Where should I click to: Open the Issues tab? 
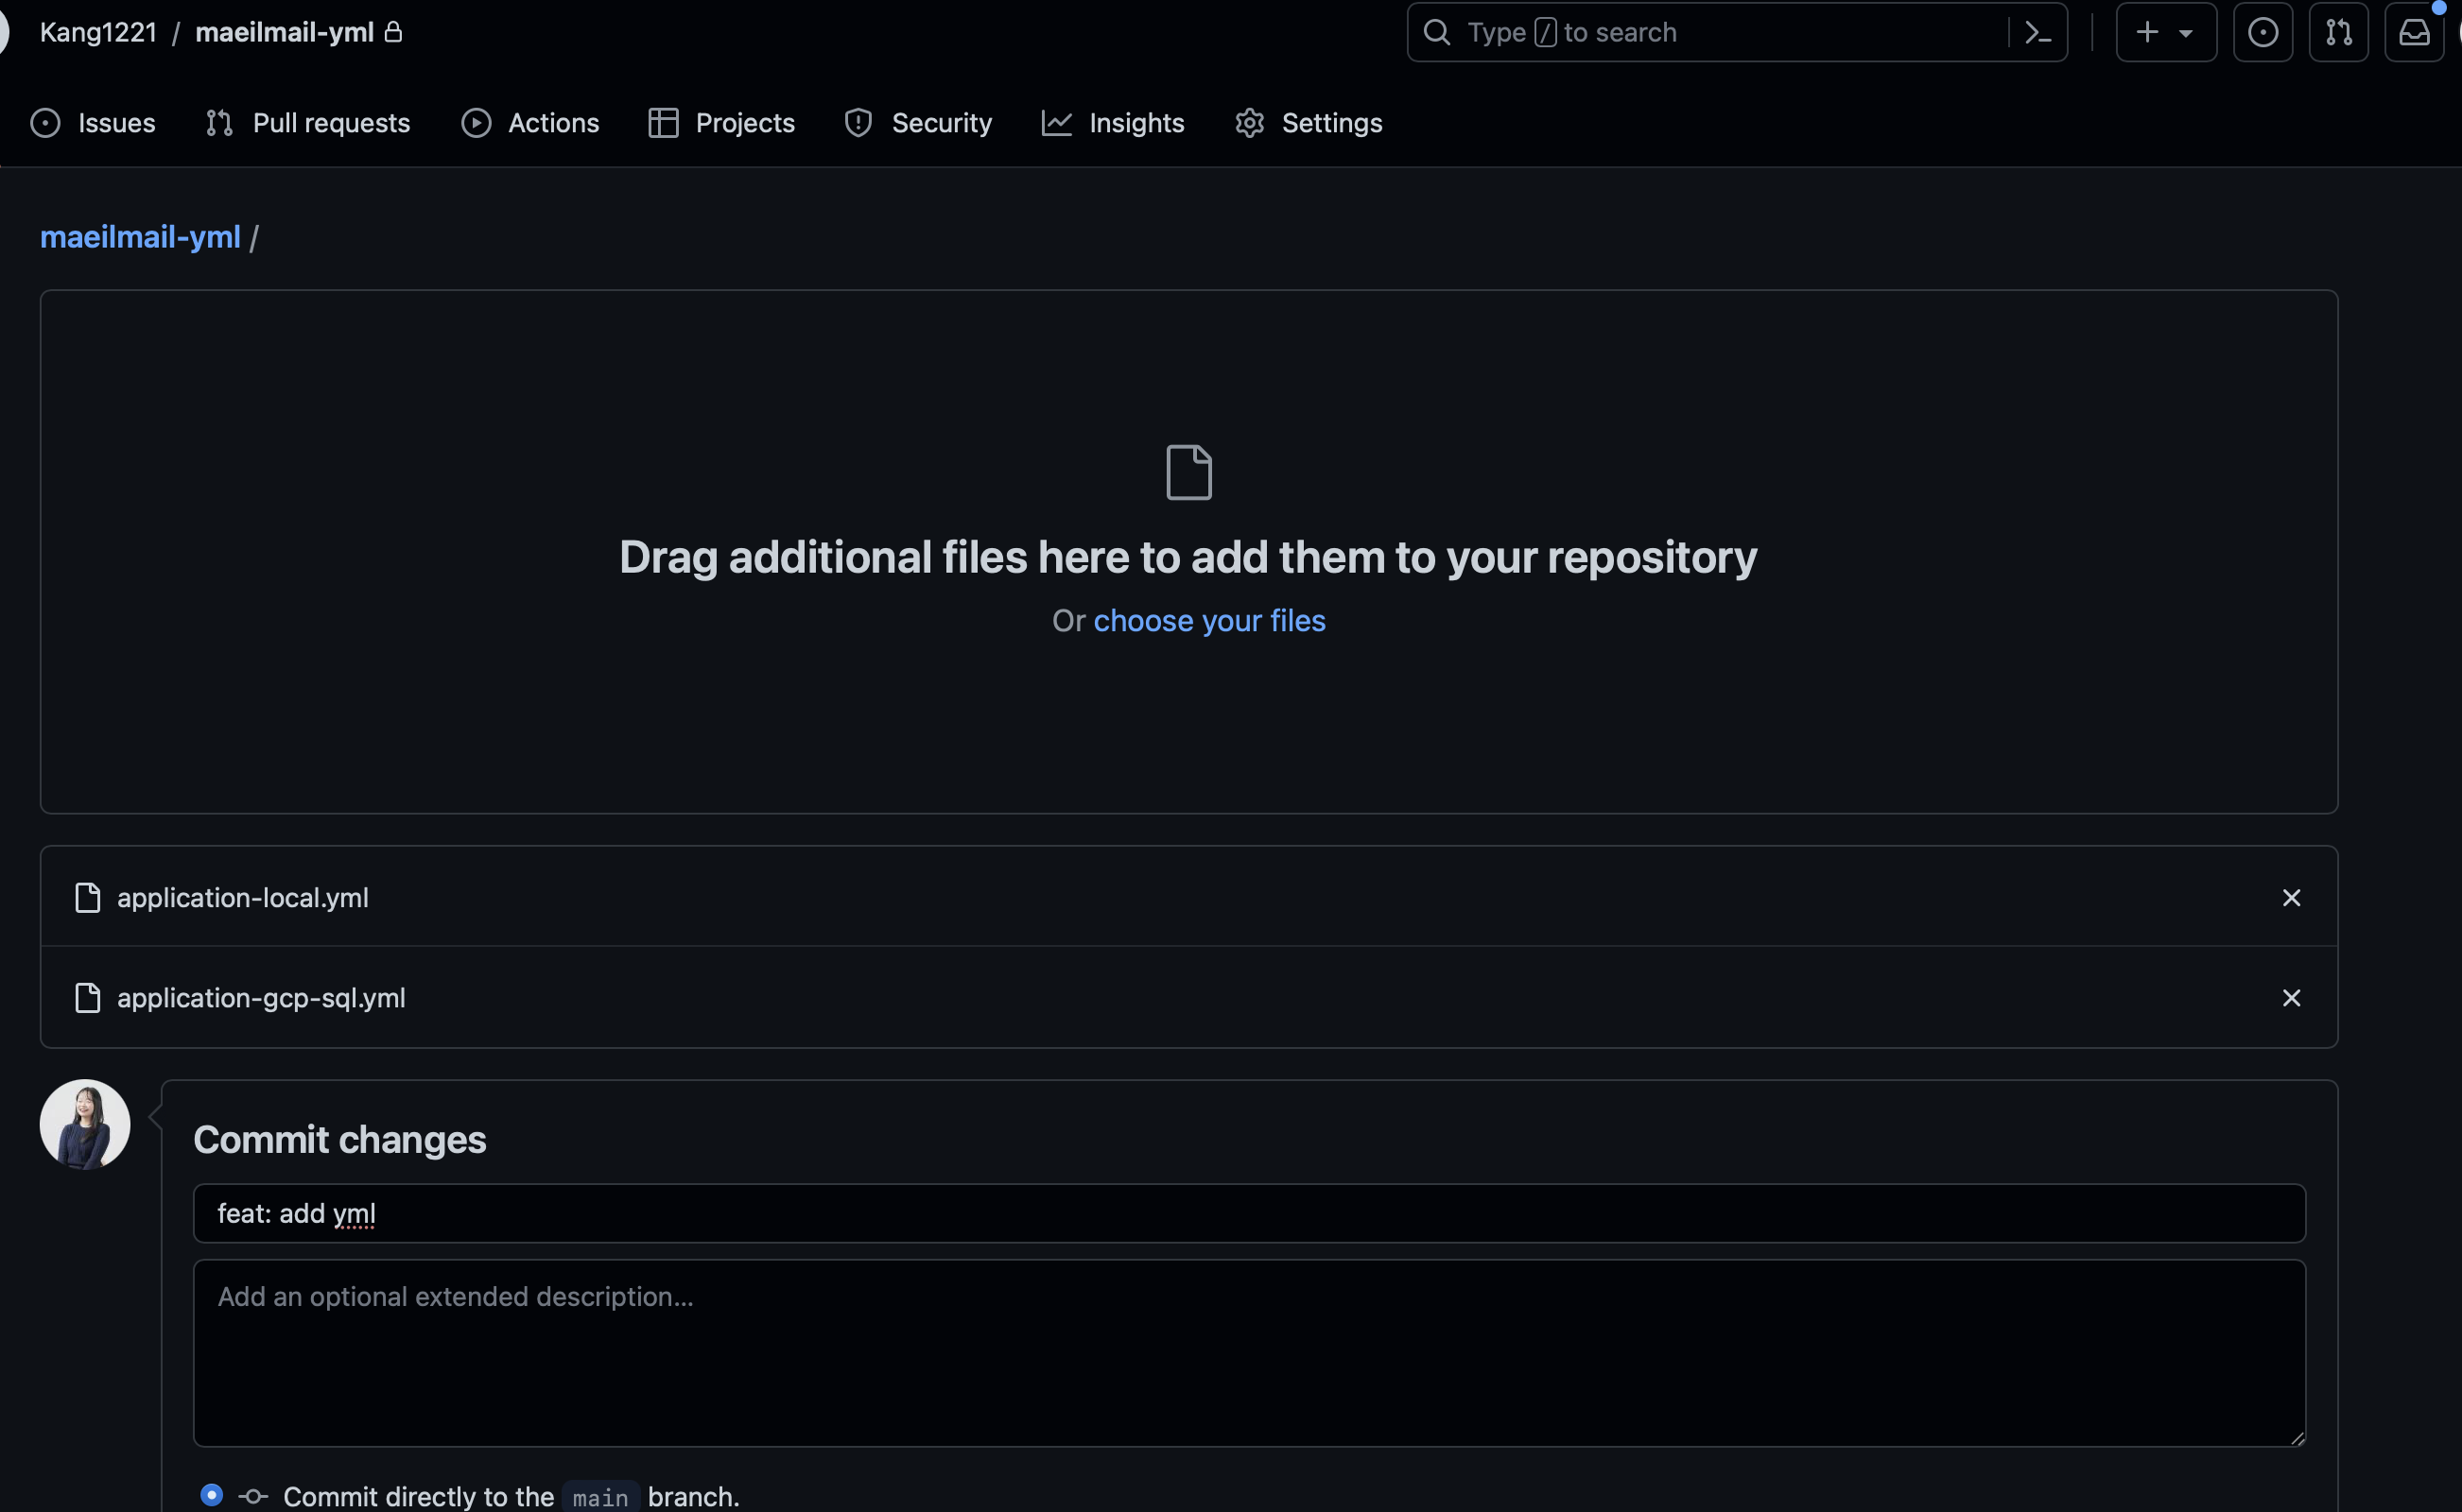(93, 123)
